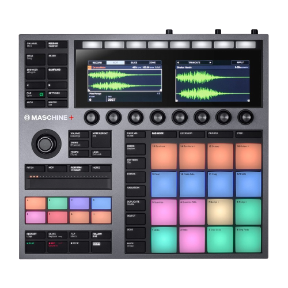The height and width of the screenshot is (288, 288).
Task: Select group A pad
Action: [x=36, y=203]
